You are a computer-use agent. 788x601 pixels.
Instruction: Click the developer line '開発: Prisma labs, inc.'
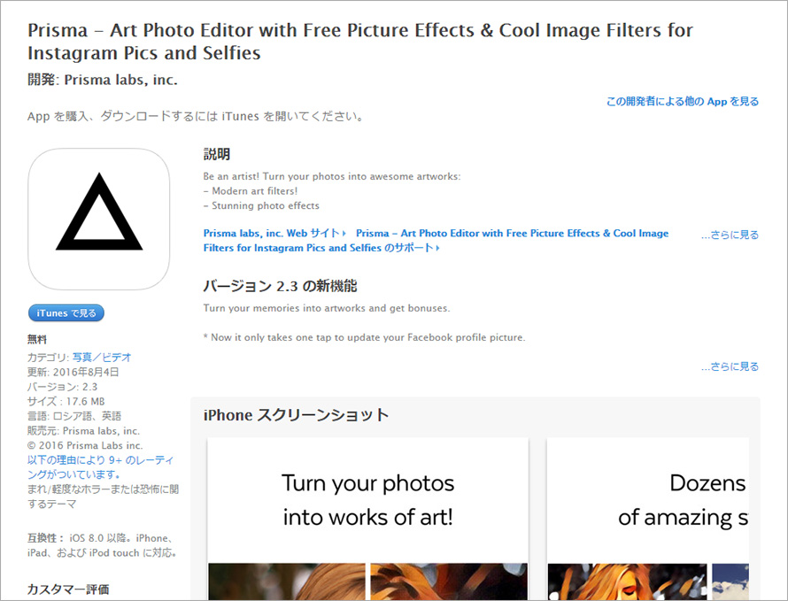click(x=103, y=80)
